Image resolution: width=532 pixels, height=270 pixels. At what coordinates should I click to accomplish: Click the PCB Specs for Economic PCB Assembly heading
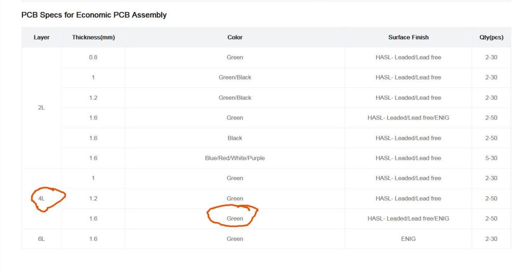click(x=94, y=15)
